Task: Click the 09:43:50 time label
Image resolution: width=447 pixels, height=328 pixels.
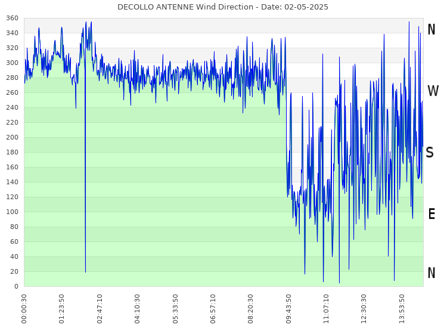Action: 288,309
